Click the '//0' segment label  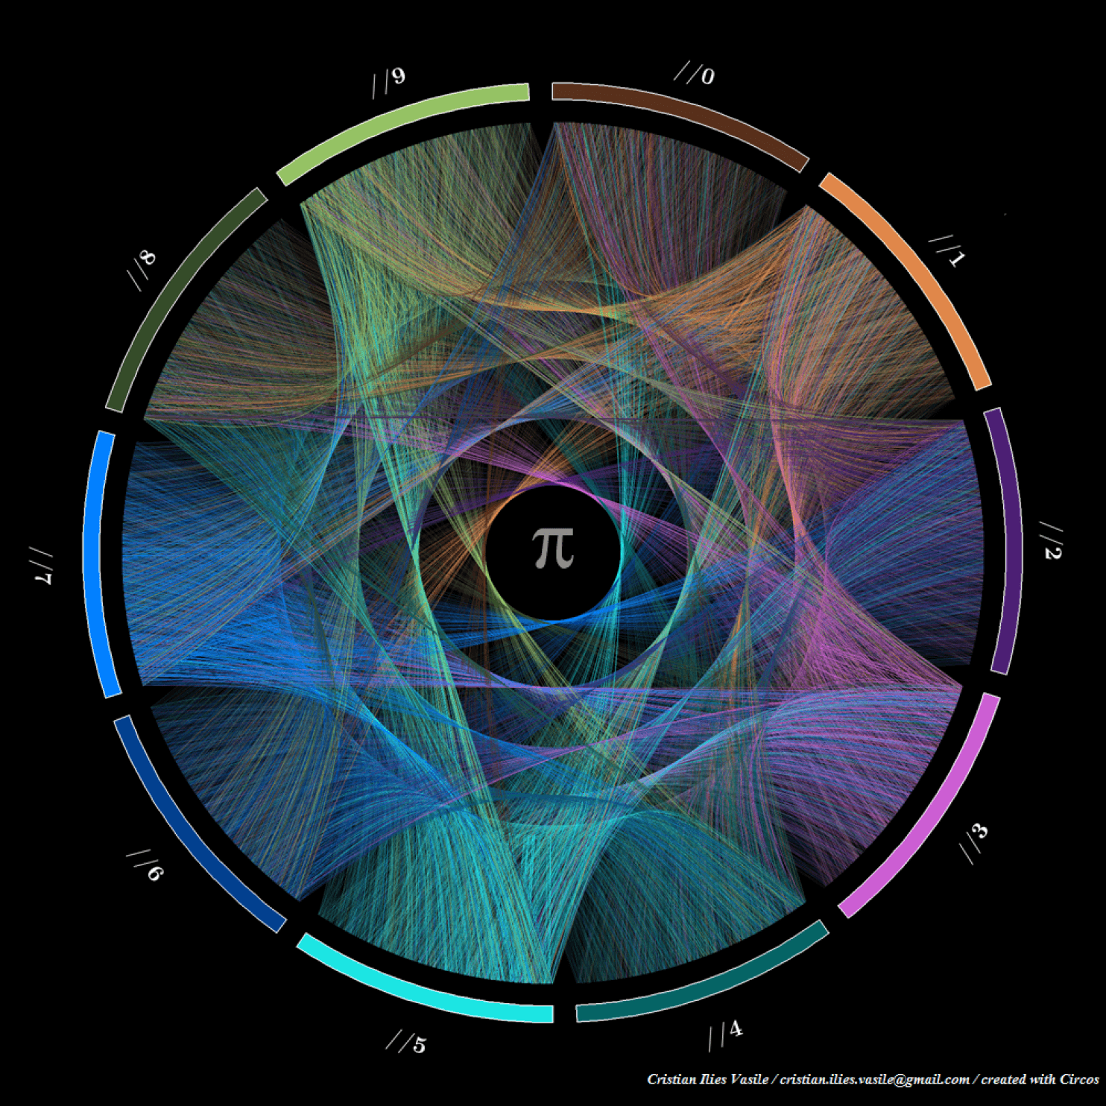pyautogui.click(x=695, y=74)
